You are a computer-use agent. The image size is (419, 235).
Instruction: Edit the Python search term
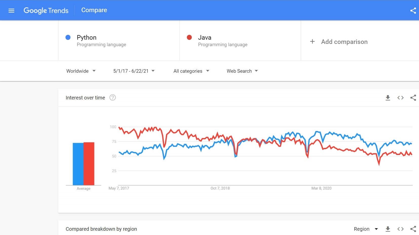point(87,38)
